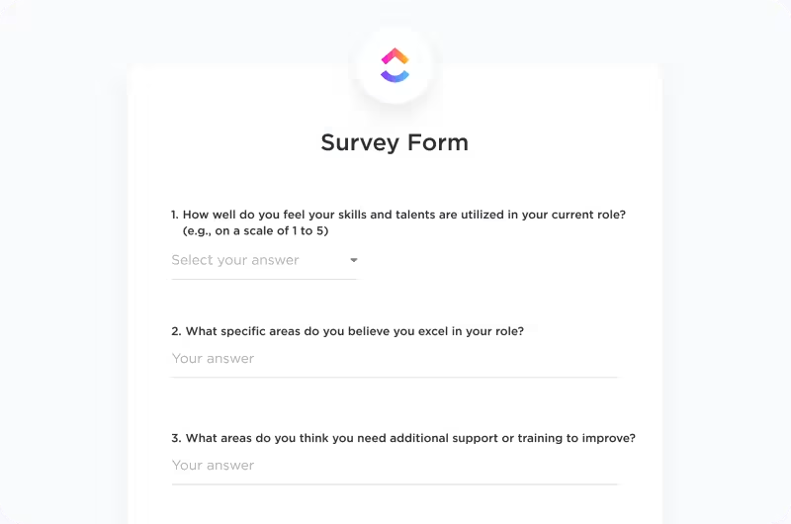Click the question about skills and talents utilized
Viewport: 791px width, 524px height.
coord(405,215)
